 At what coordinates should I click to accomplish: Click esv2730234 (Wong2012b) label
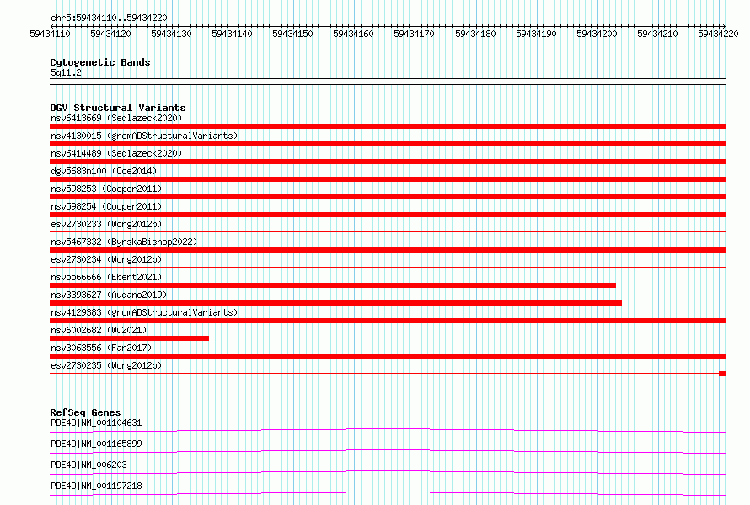pyautogui.click(x=106, y=259)
